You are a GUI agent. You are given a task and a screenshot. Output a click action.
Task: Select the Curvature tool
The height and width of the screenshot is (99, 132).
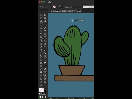[x=45, y=21]
